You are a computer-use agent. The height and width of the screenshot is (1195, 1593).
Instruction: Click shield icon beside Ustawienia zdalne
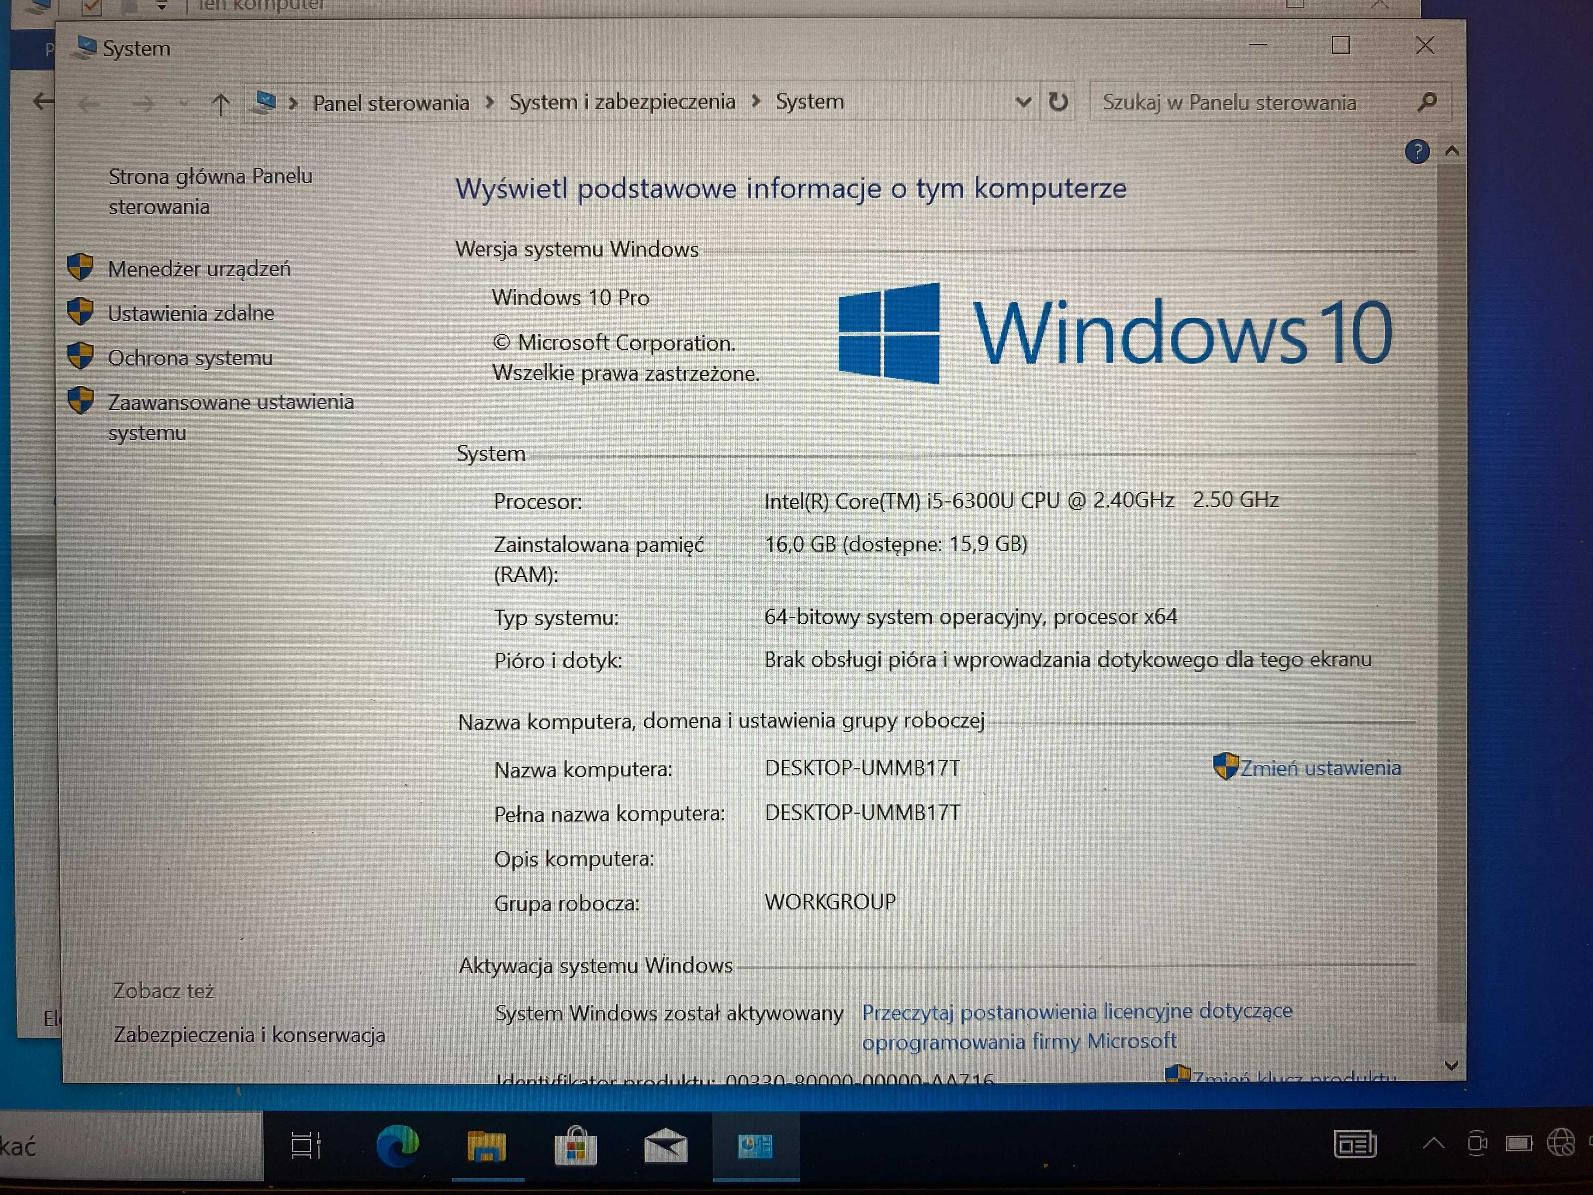80,312
